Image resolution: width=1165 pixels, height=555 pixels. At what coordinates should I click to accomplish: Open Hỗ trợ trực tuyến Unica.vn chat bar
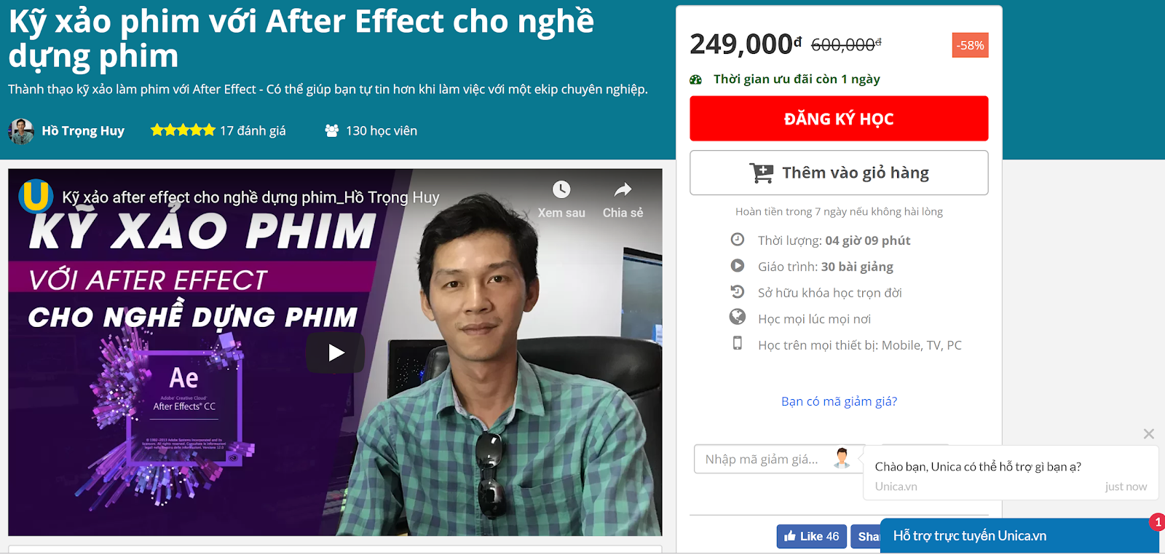point(1019,536)
